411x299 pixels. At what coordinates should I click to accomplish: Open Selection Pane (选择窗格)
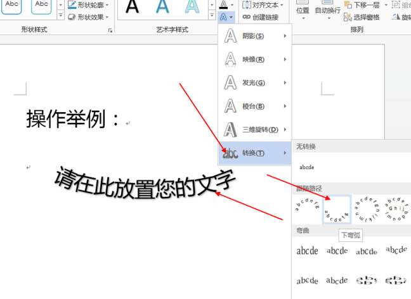pyautogui.click(x=362, y=17)
